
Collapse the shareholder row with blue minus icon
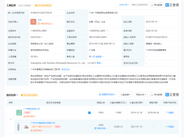89,113
